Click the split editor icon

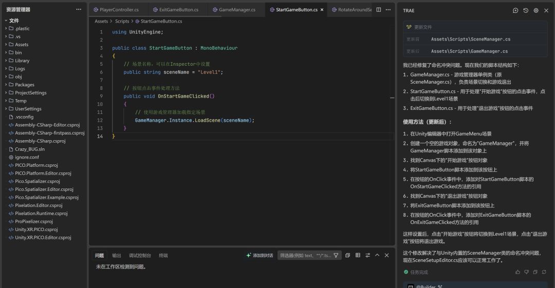click(x=379, y=10)
